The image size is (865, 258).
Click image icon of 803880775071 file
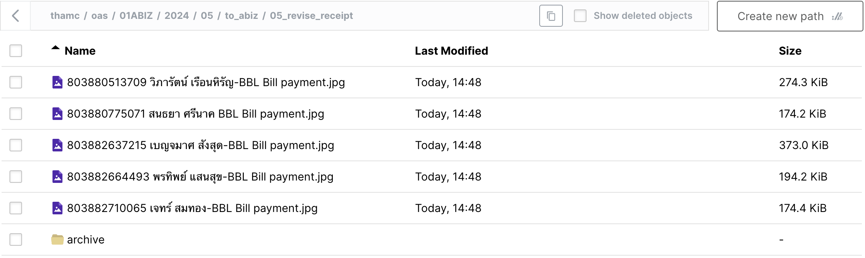(x=58, y=114)
